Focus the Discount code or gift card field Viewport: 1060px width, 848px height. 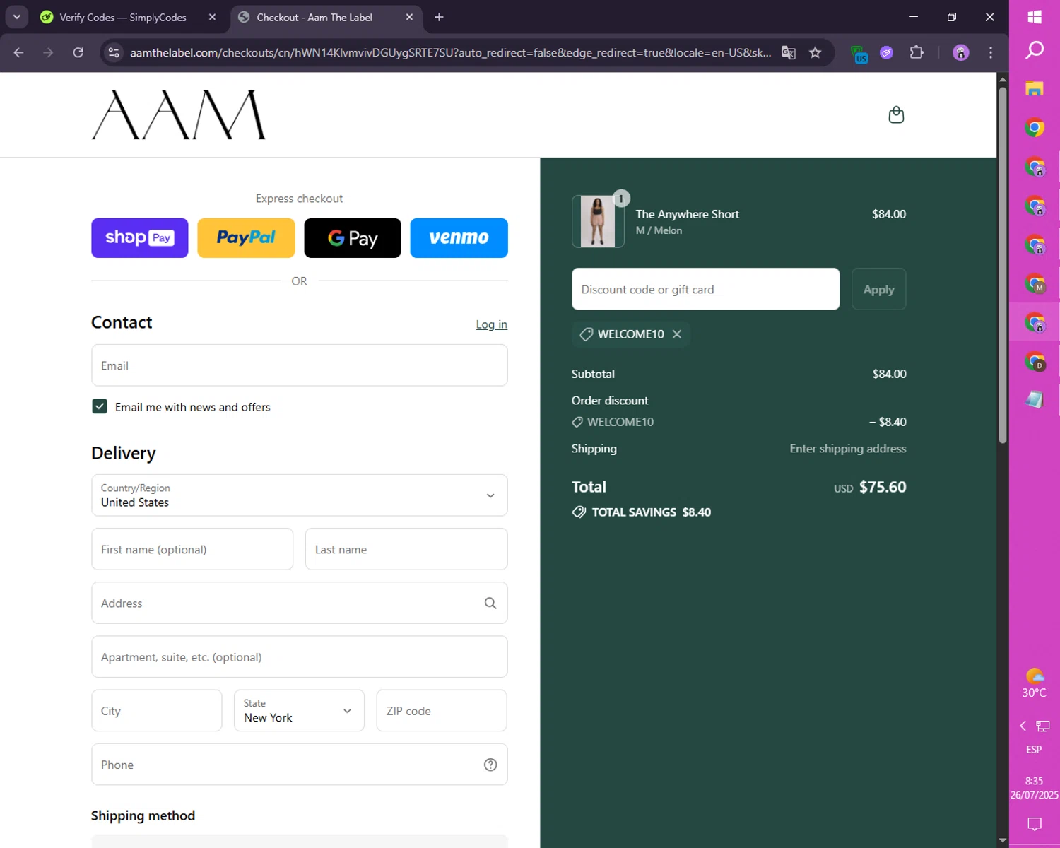click(x=706, y=289)
